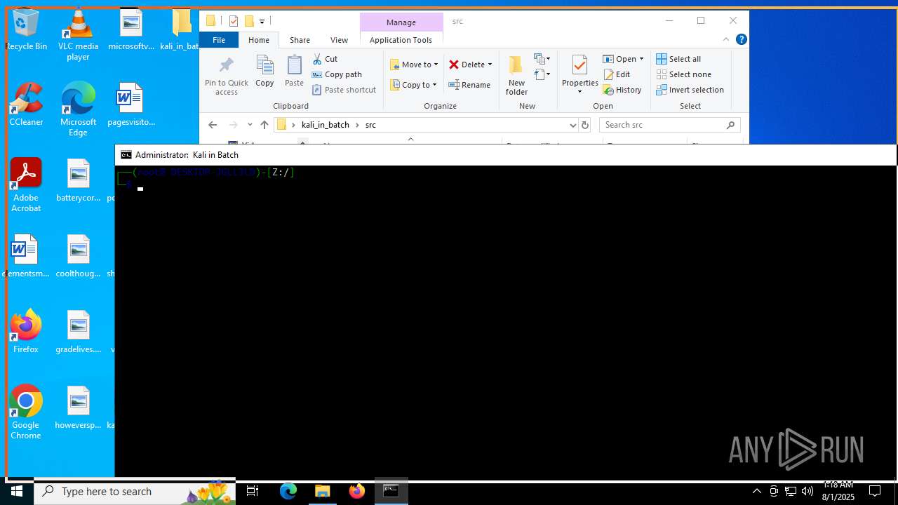
Task: Open the Recent locations dropdown arrow
Action: (x=250, y=125)
